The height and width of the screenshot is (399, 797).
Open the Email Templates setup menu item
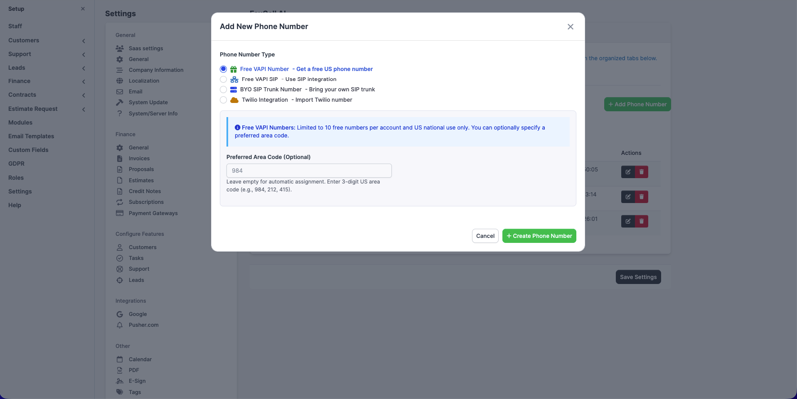point(31,136)
